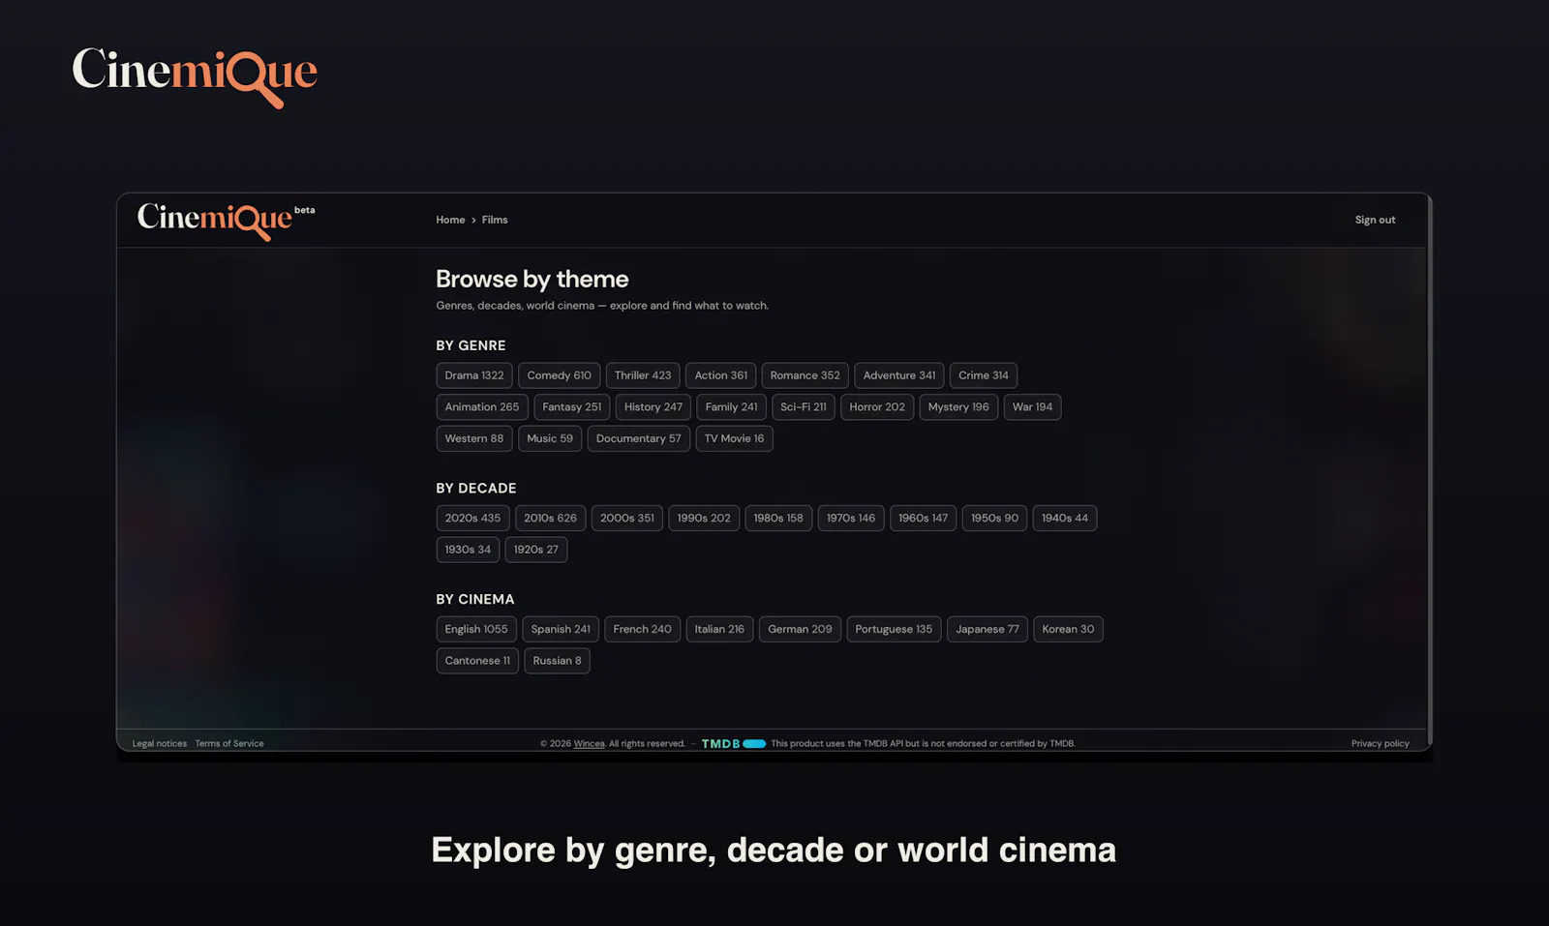Choose the Thriller 423 genre

point(643,375)
